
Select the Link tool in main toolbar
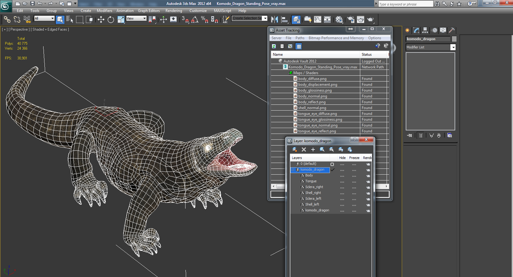tap(7, 19)
